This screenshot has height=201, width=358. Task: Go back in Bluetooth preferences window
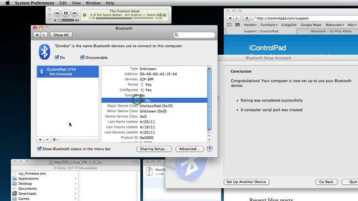pyautogui.click(x=37, y=35)
